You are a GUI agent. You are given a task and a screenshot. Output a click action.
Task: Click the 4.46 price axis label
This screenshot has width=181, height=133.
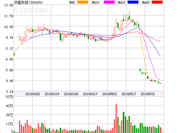coord(9,81)
